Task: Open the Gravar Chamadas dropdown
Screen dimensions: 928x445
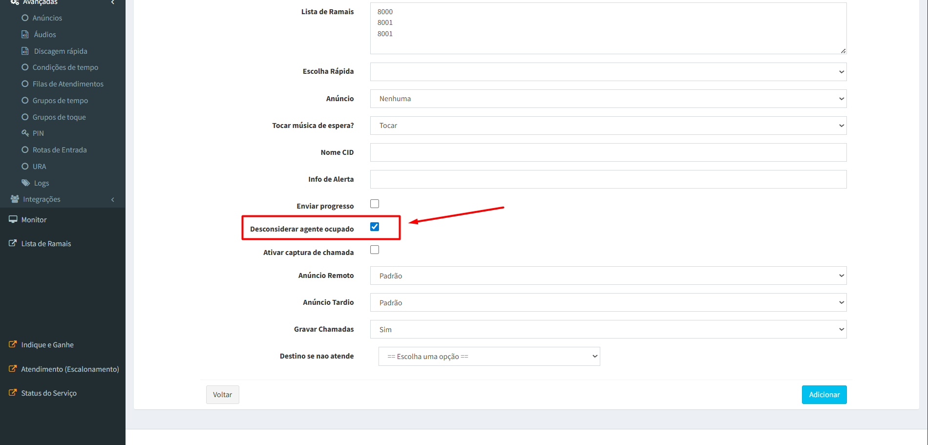Action: click(x=608, y=329)
